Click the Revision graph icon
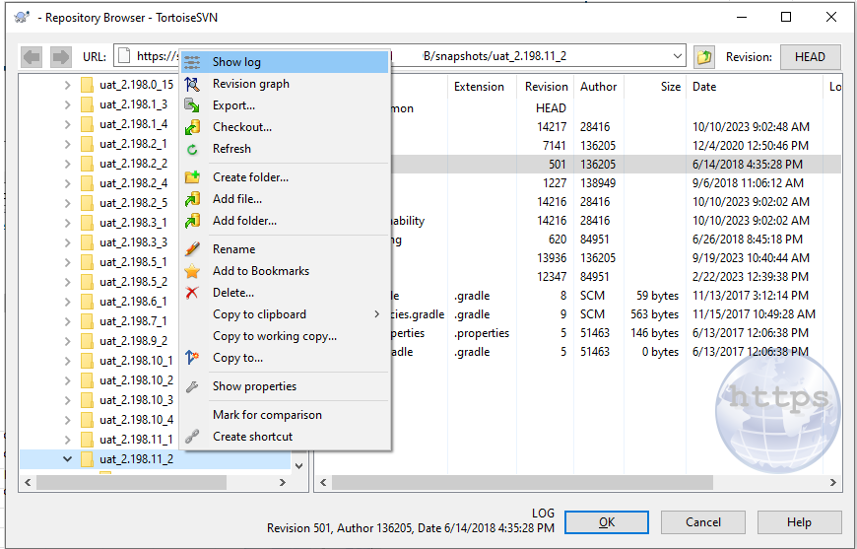Viewport: 857px width, 549px height. (x=192, y=84)
